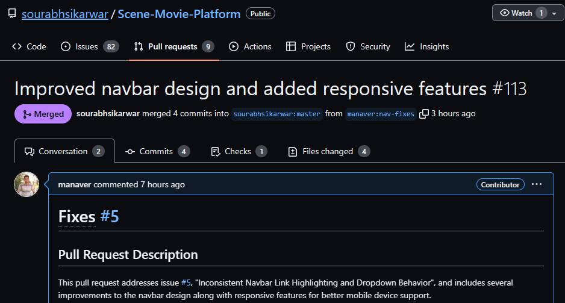Switch to the Code tab
The height and width of the screenshot is (303, 565).
coord(29,46)
